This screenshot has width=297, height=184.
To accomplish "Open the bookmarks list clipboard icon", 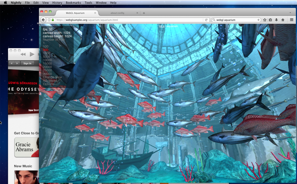I will (271, 20).
